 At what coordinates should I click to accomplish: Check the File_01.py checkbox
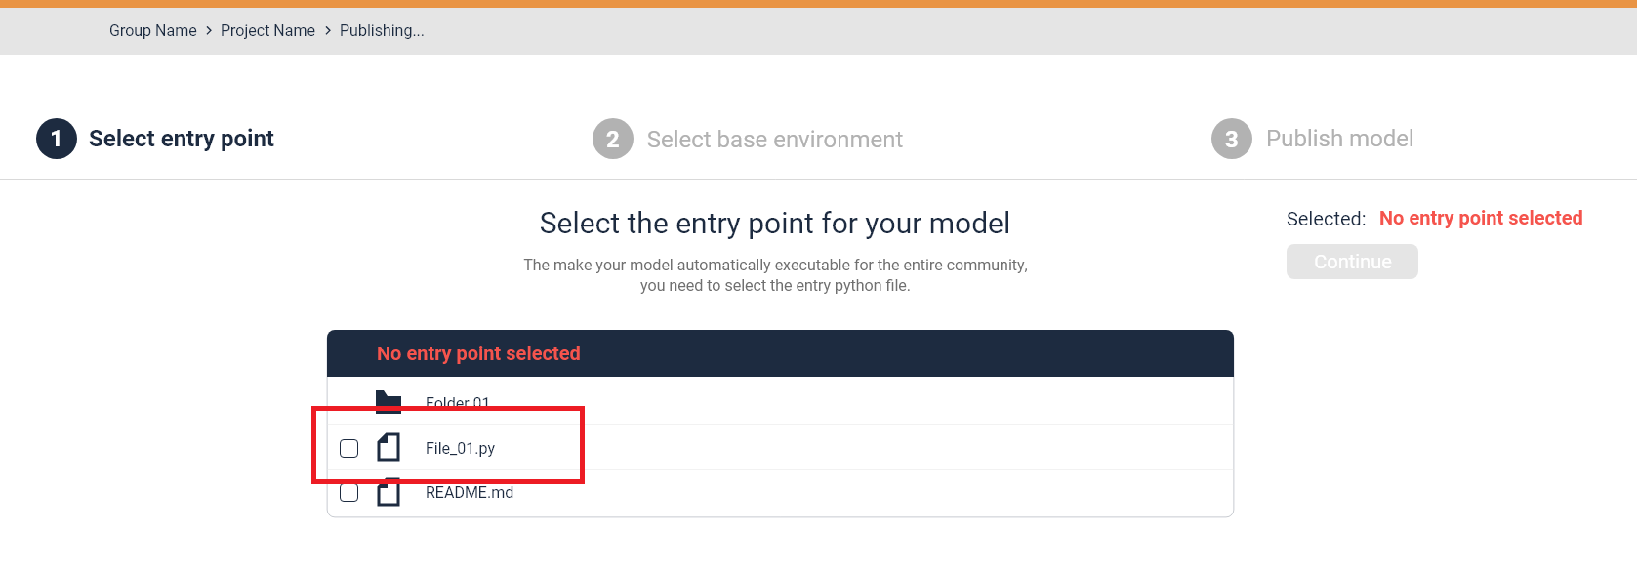point(348,448)
